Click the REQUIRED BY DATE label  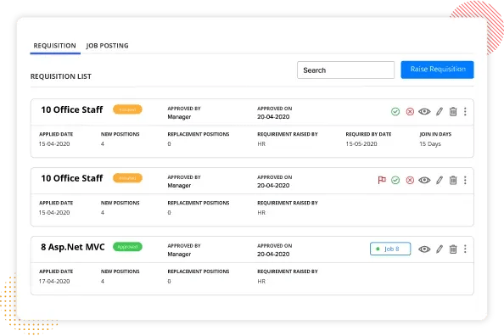[x=368, y=134]
